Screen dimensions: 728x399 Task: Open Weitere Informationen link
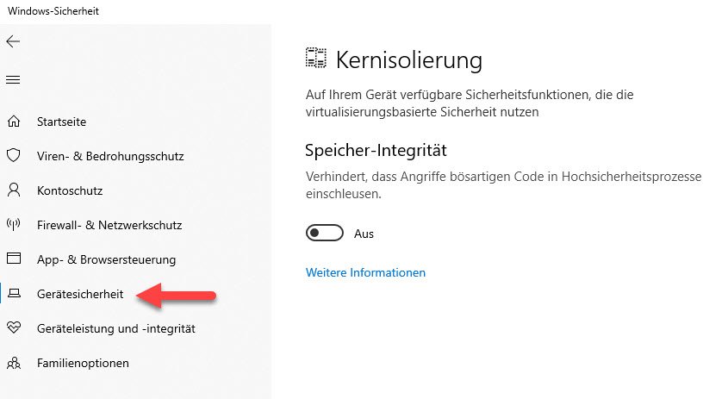click(365, 272)
